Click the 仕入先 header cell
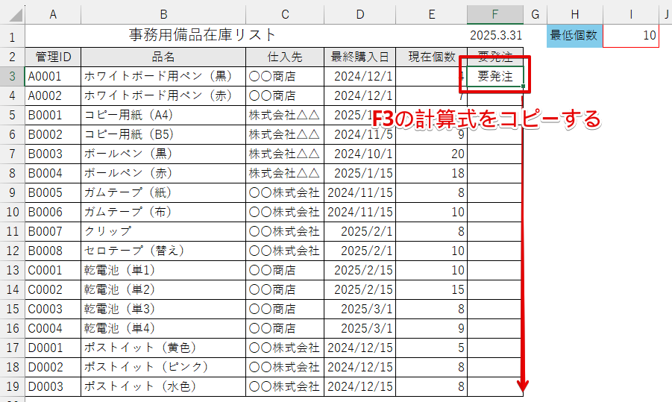 (285, 57)
